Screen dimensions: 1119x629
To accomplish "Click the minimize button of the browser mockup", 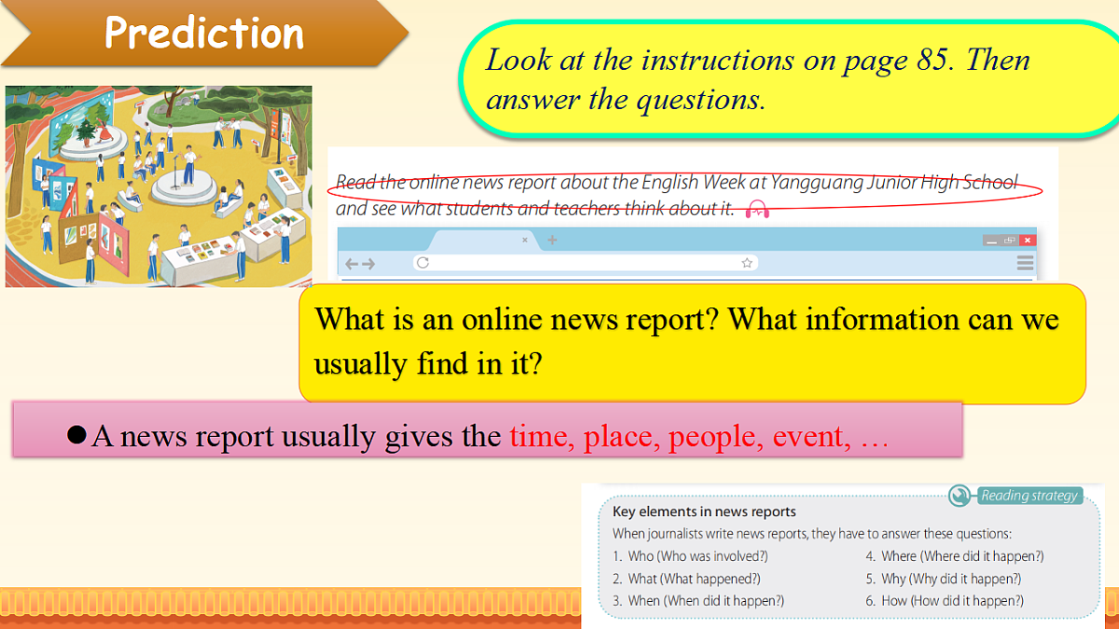I will 993,240.
